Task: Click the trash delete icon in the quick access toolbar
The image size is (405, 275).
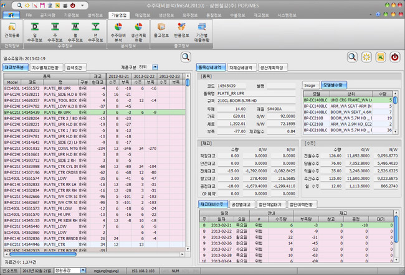Action: [x=50, y=5]
